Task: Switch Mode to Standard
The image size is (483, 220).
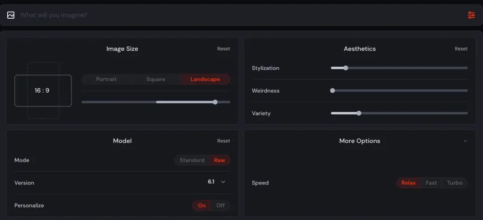Action: tap(192, 160)
